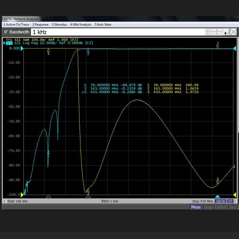Click small step-up arrow for IF Bandwidth
Screen dimensions: 239x239
click(208, 30)
